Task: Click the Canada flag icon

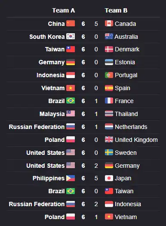Action: [x=109, y=23]
